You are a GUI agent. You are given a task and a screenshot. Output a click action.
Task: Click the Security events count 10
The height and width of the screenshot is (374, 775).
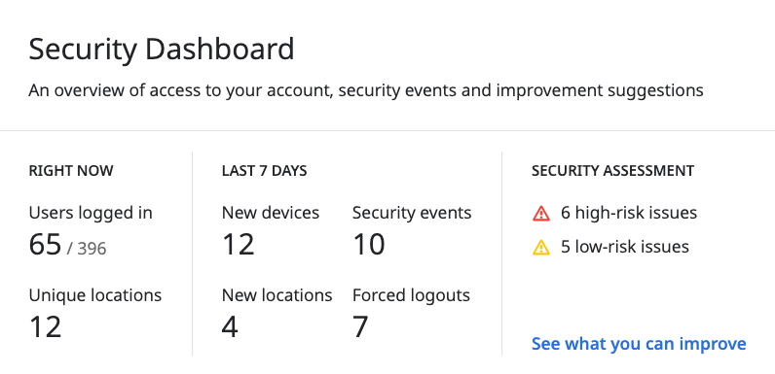click(369, 244)
